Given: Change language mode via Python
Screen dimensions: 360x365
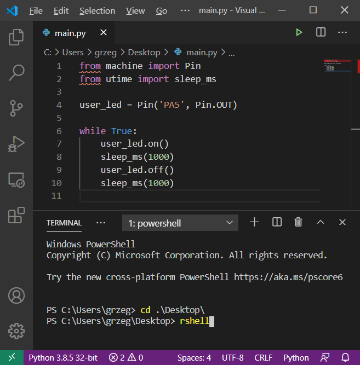Looking at the screenshot, I should tap(296, 357).
